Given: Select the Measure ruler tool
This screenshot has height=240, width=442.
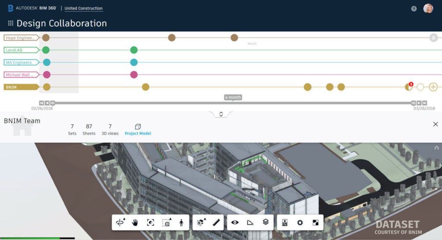Looking at the screenshot, I should pyautogui.click(x=216, y=222).
